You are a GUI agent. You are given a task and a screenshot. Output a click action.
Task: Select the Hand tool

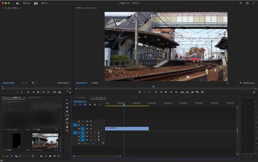pos(67,127)
